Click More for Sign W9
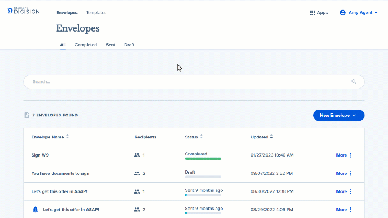The image size is (388, 218). (341, 155)
